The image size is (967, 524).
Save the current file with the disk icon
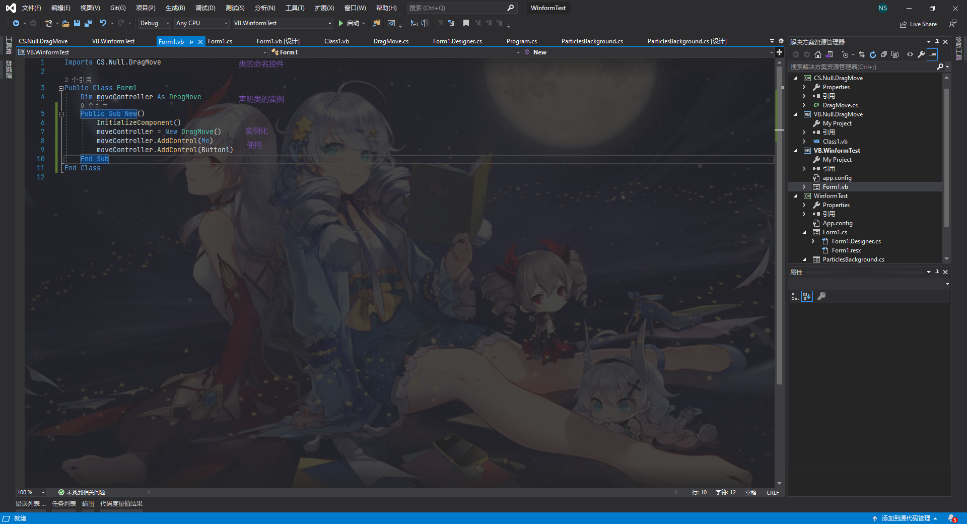[77, 23]
